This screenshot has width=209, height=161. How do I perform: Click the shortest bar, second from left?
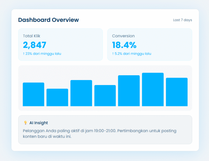57,98
